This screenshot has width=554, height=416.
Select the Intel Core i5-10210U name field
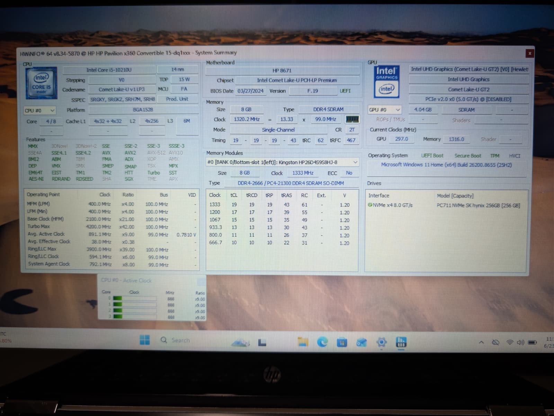tap(109, 70)
